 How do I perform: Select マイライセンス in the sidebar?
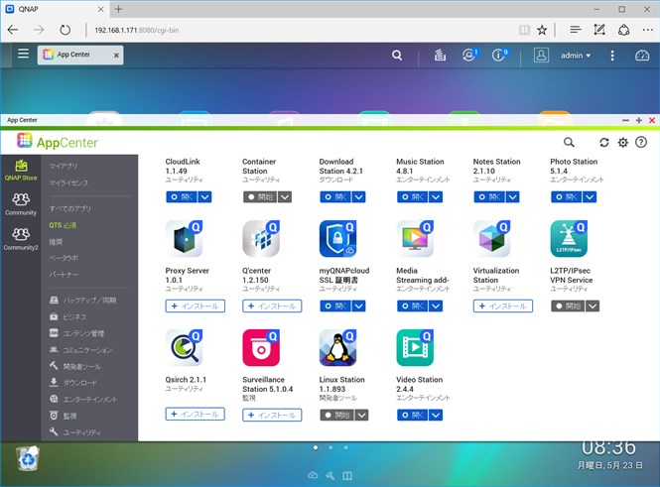(x=68, y=183)
